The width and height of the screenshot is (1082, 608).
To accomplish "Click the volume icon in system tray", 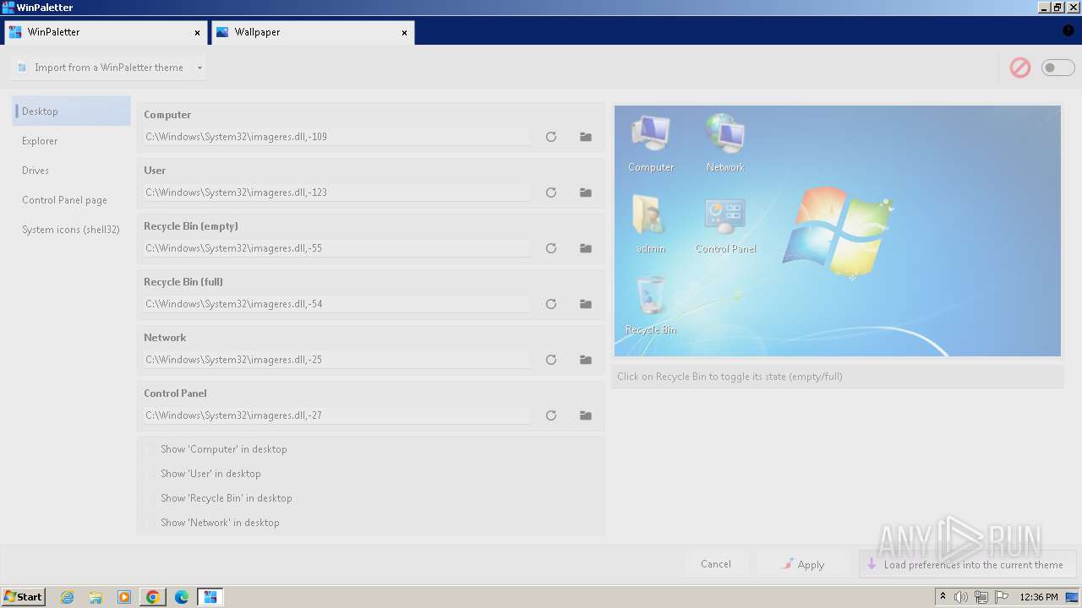I will (x=961, y=597).
